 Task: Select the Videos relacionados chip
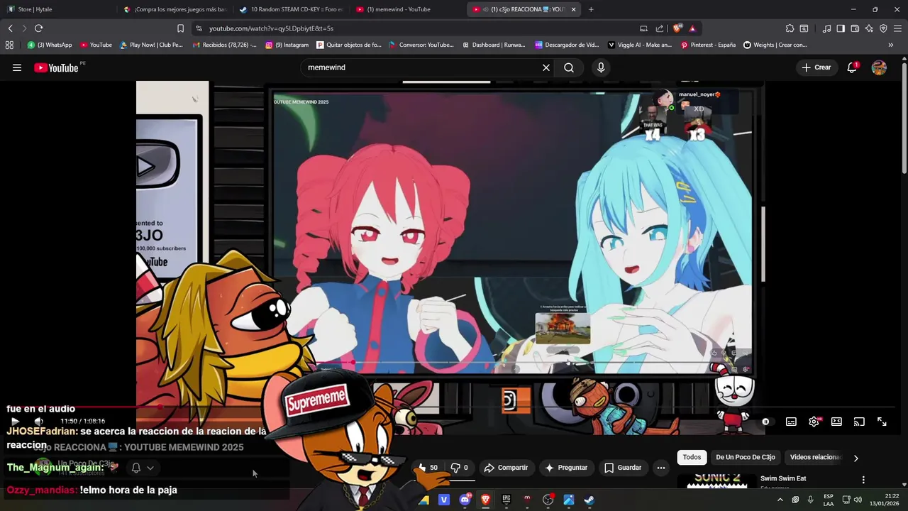815,457
